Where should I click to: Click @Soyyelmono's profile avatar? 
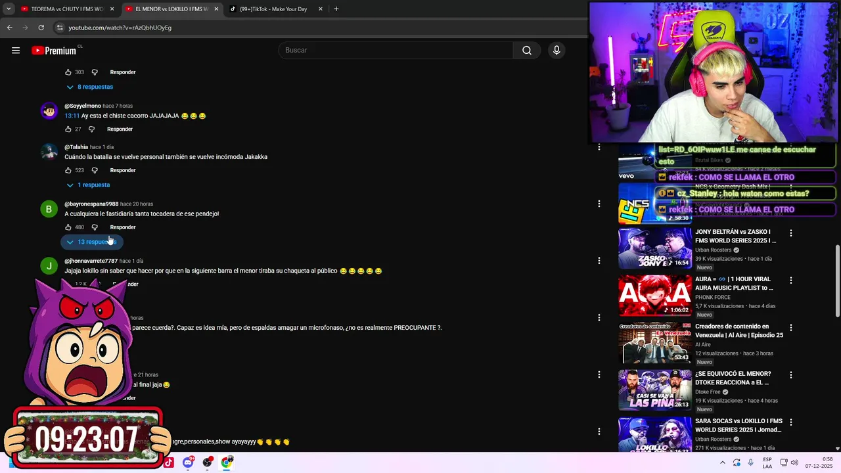click(x=49, y=111)
